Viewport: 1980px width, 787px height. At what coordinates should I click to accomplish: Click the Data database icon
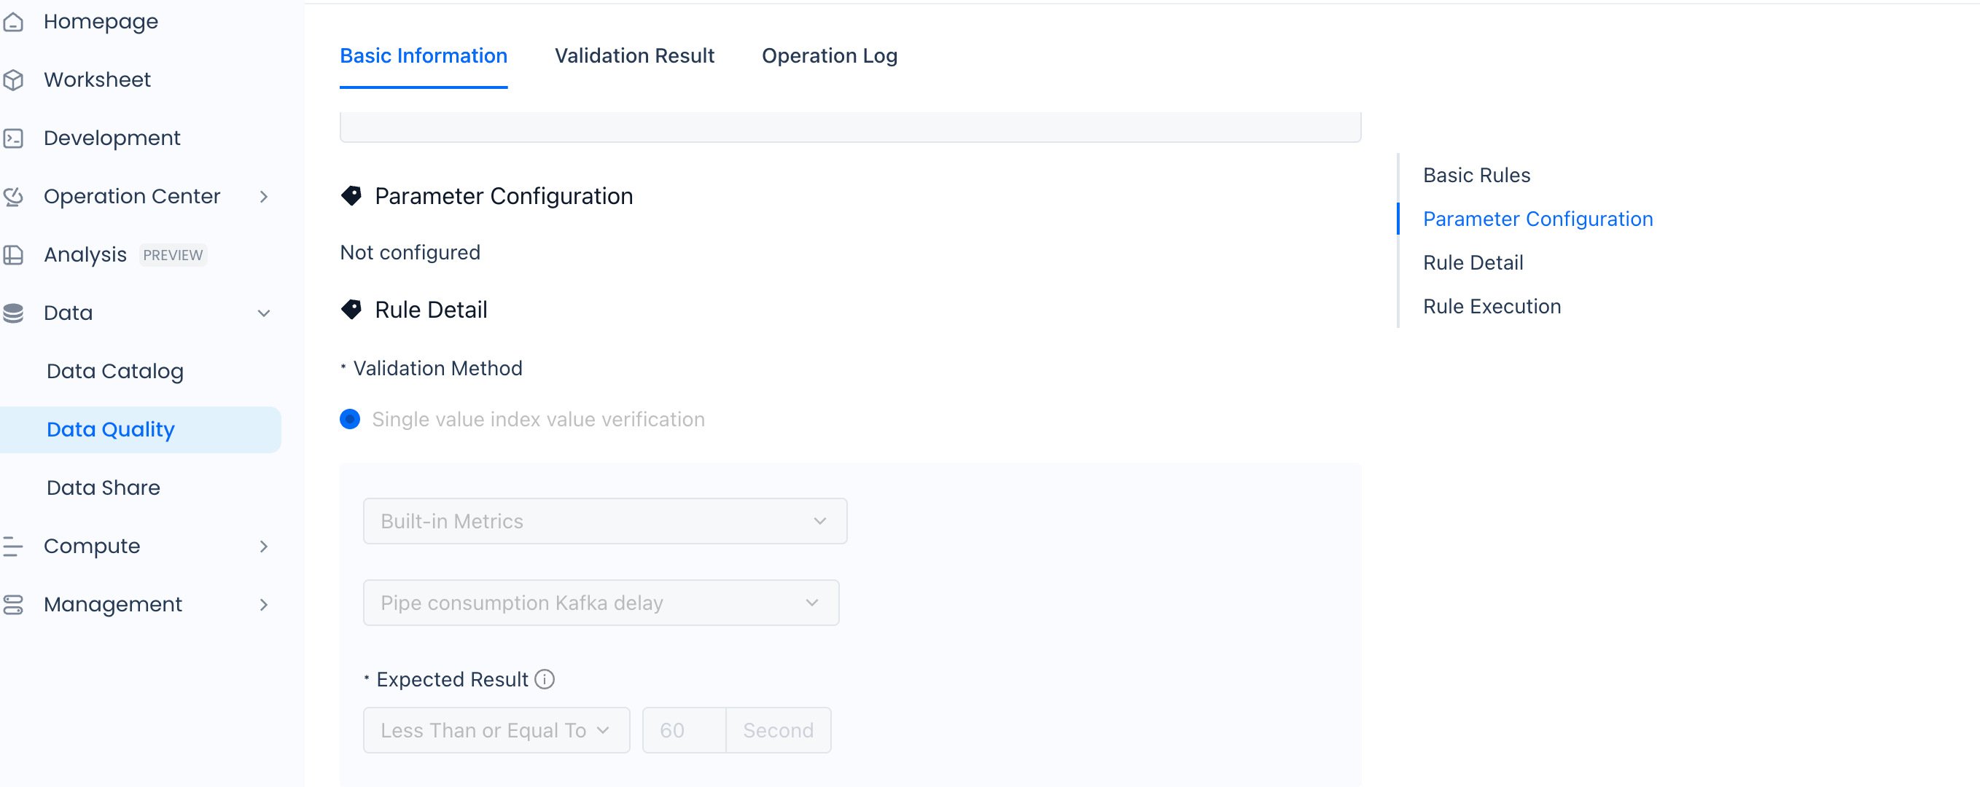pyautogui.click(x=13, y=313)
